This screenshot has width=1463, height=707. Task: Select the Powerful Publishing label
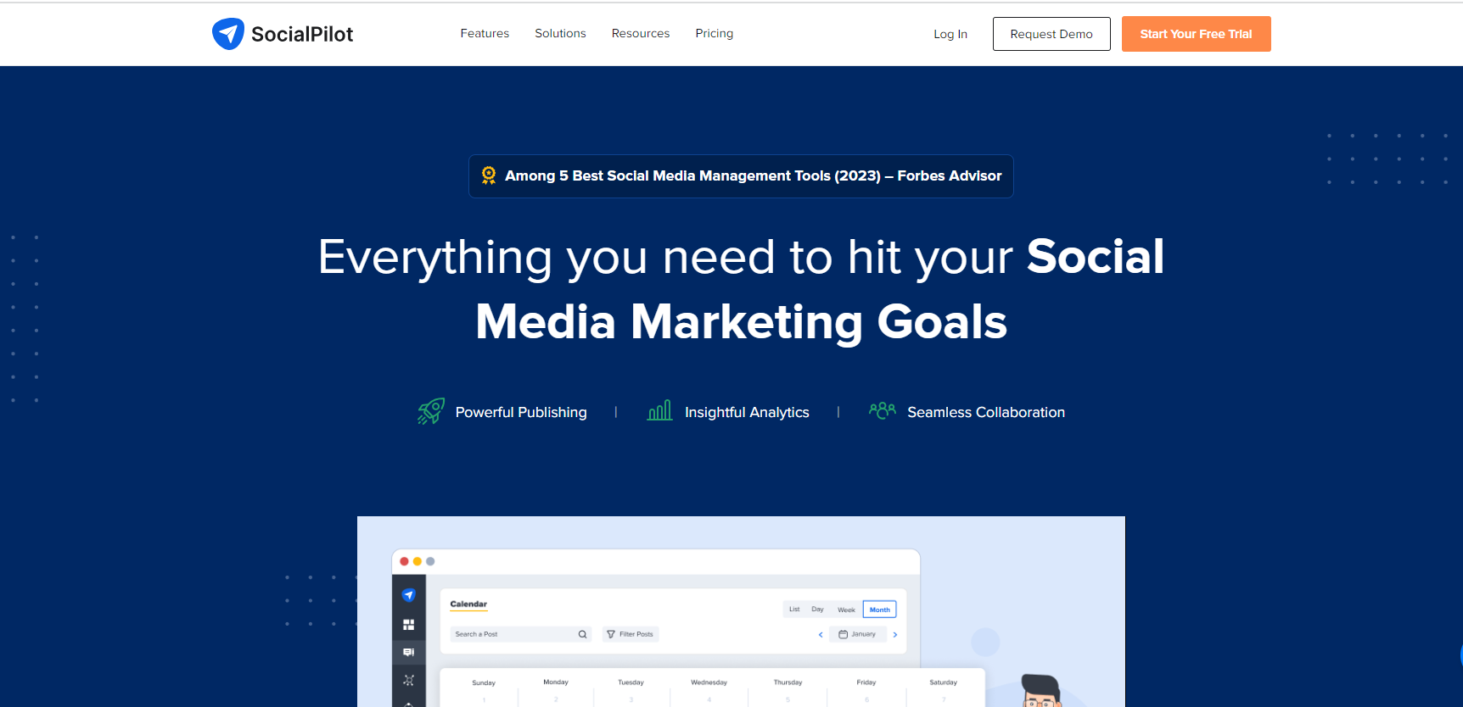point(521,412)
